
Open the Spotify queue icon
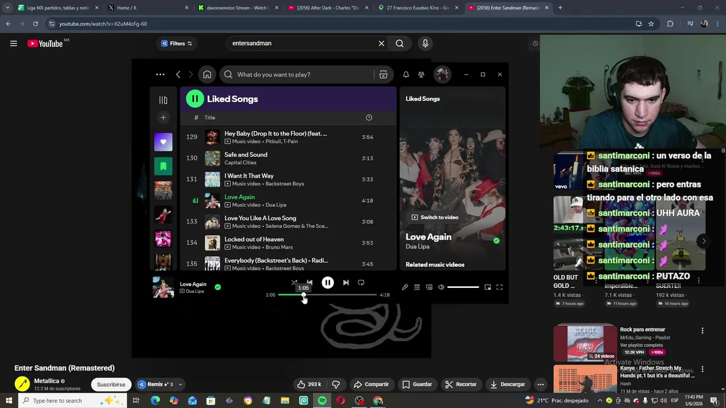pyautogui.click(x=417, y=287)
